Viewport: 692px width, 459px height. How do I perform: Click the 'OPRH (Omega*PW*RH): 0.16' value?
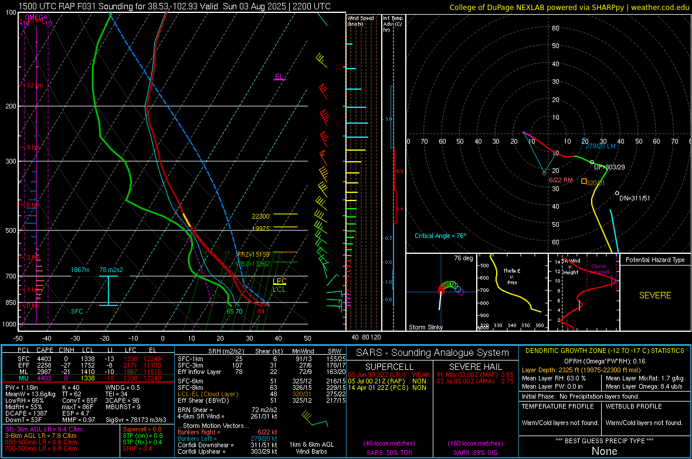605,361
